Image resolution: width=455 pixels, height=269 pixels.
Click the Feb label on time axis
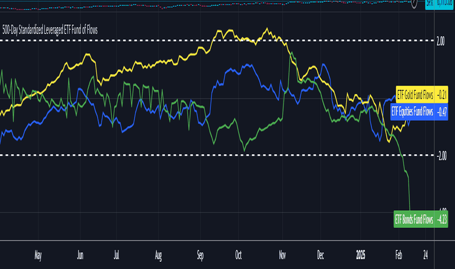click(399, 255)
